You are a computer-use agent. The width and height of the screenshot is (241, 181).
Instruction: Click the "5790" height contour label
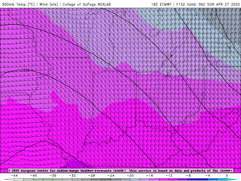(25, 70)
